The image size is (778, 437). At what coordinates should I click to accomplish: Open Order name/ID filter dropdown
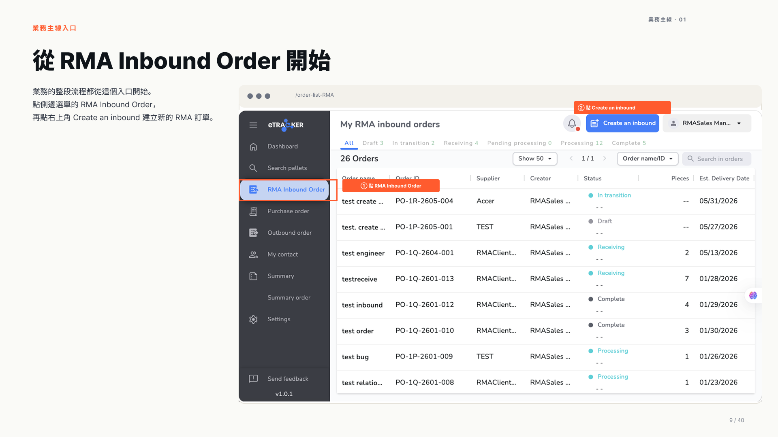click(648, 159)
